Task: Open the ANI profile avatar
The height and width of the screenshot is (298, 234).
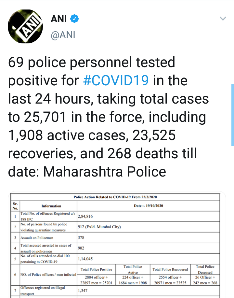Action: [25, 26]
